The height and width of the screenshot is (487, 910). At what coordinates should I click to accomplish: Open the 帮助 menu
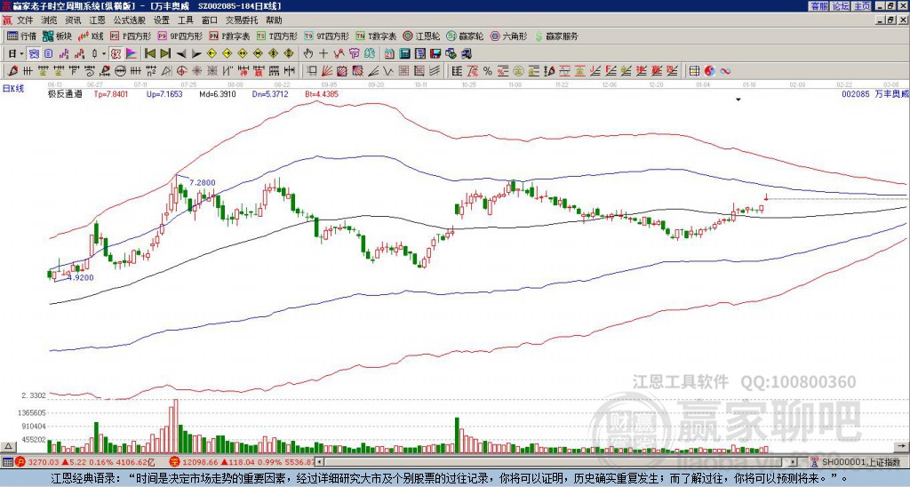pos(274,20)
